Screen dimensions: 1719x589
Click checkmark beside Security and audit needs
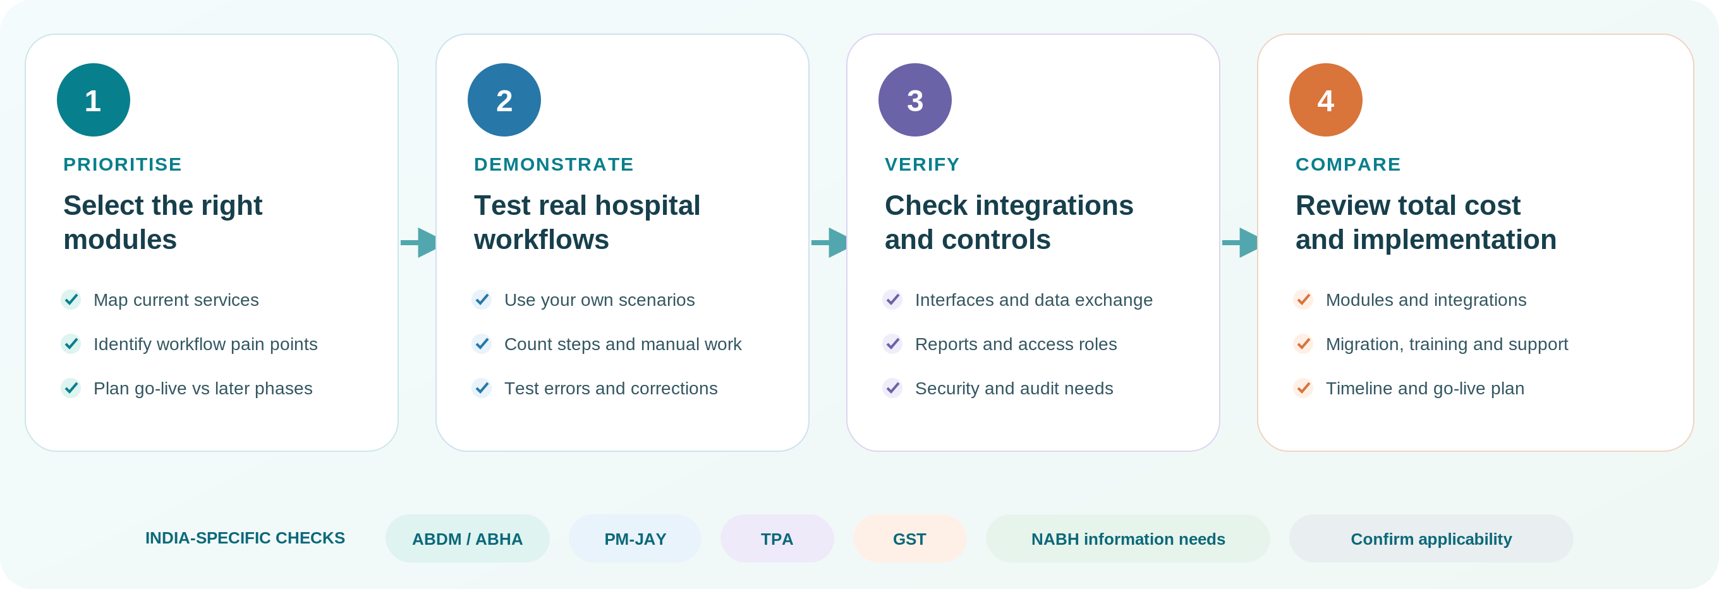coord(892,387)
